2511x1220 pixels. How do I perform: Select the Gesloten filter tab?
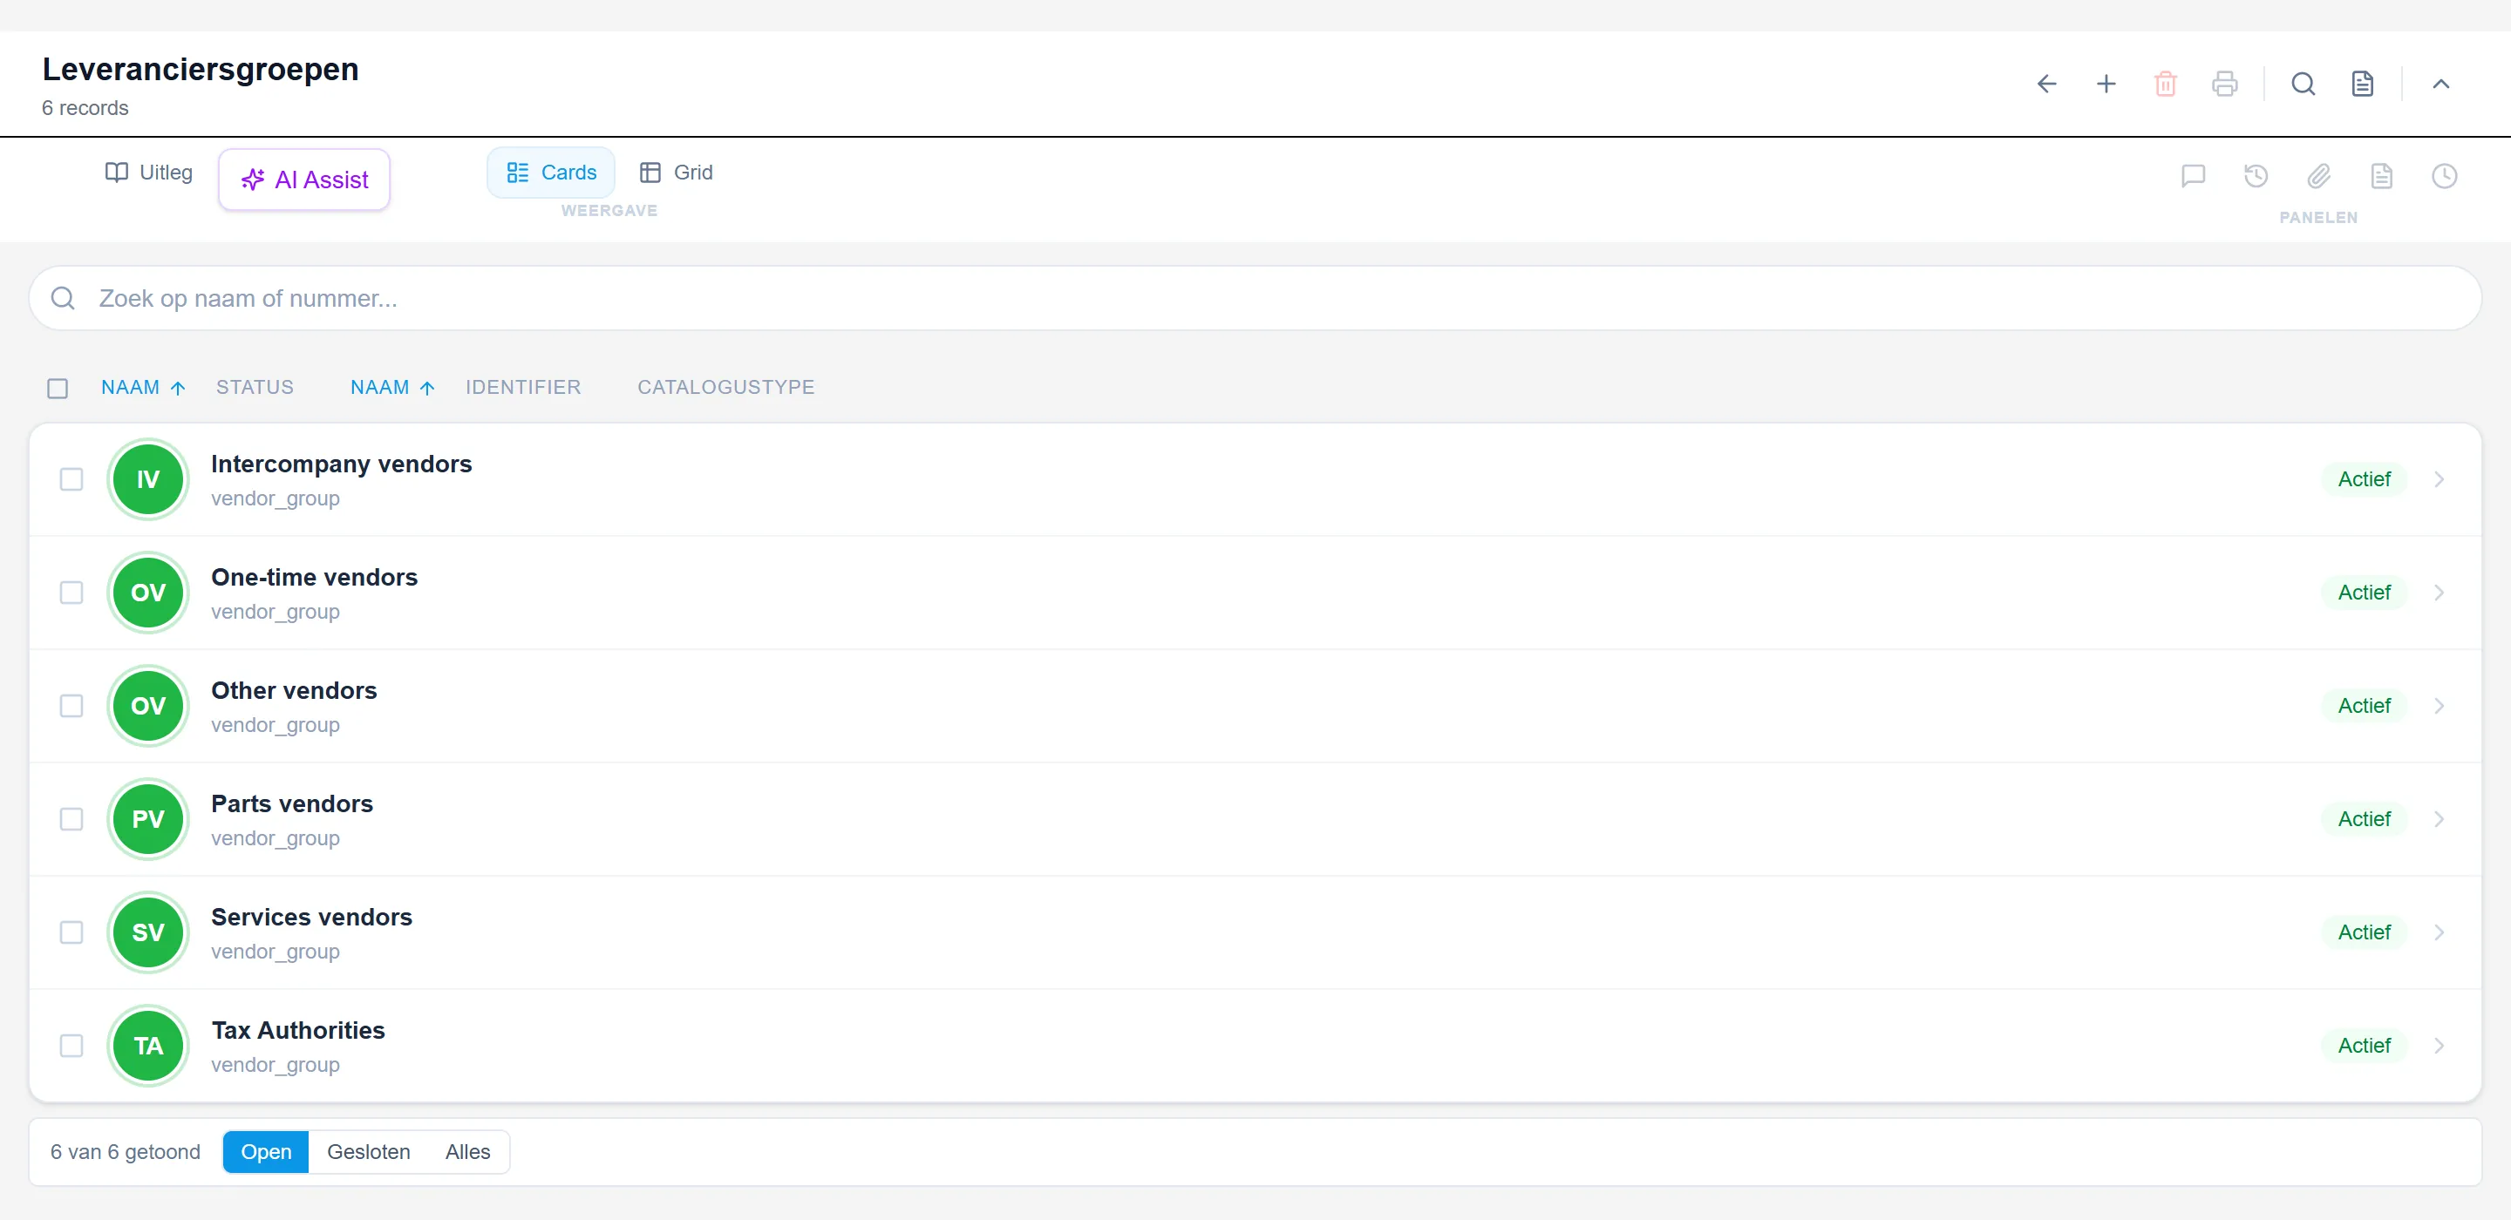point(369,1152)
